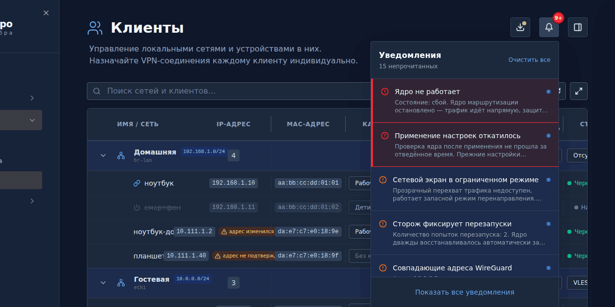Click MAC address aa:bb:cc:dd:01:01

coord(308,183)
